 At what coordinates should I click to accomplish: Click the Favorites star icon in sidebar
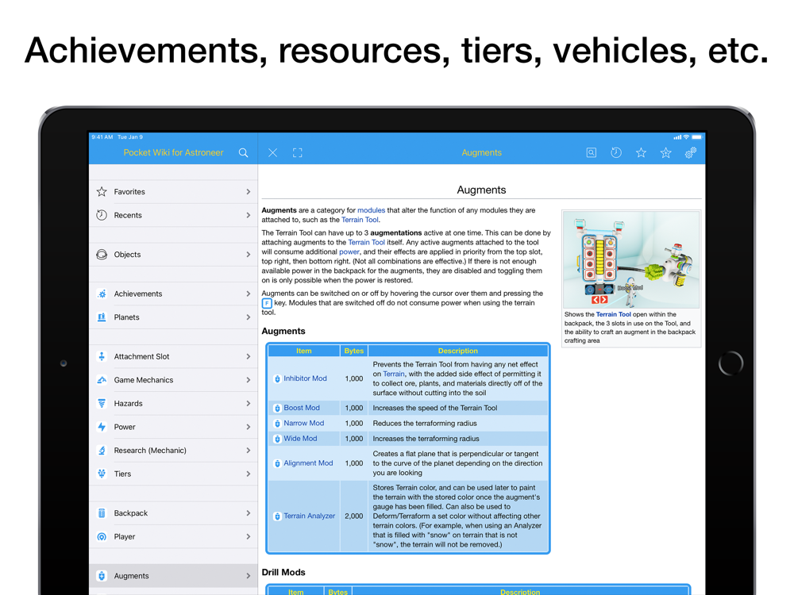102,192
